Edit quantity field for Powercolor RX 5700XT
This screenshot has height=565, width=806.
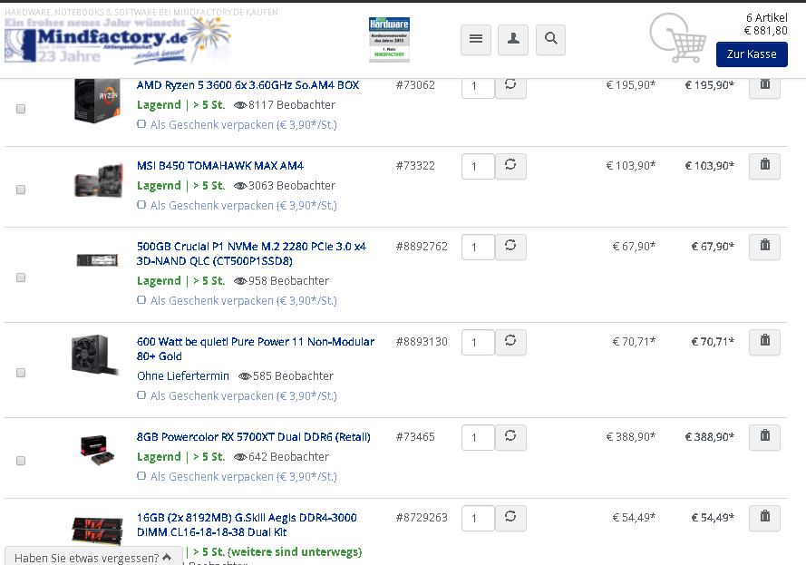(x=478, y=438)
